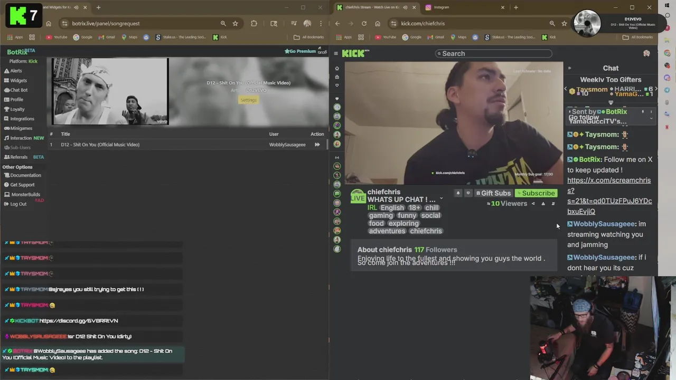This screenshot has height=380, width=676.
Task: Open Maps bookmark in BotRix window
Action: [x=129, y=37]
